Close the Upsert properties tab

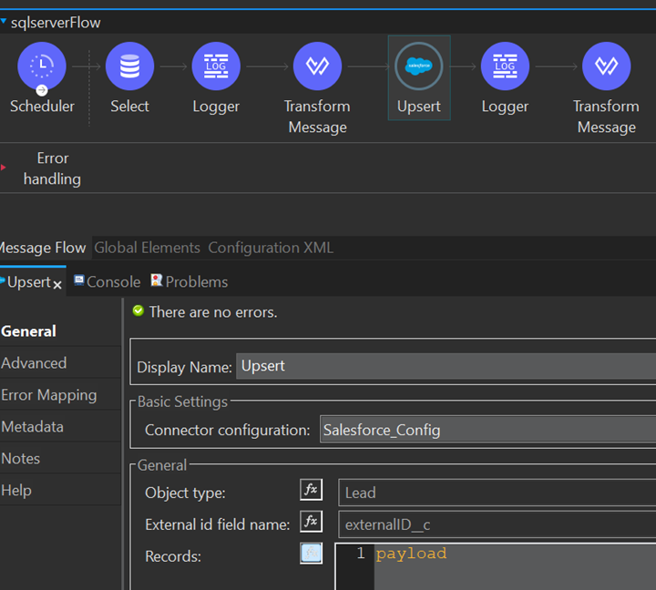[x=57, y=285]
